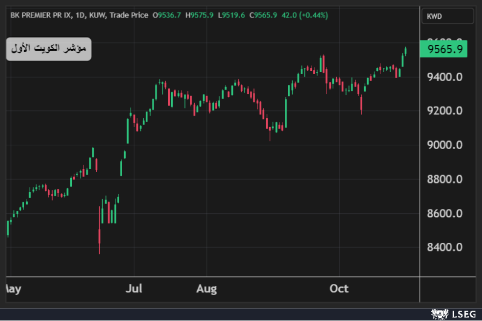The height and width of the screenshot is (321, 482).
Task: Click the latest green candlestick at chart top
Action: click(405, 51)
